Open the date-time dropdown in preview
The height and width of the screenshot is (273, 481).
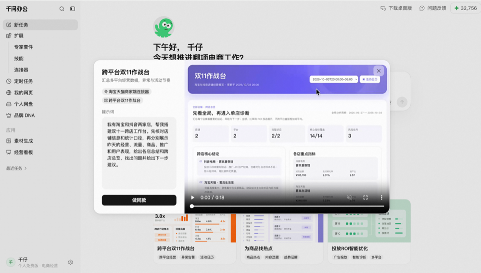(334, 79)
